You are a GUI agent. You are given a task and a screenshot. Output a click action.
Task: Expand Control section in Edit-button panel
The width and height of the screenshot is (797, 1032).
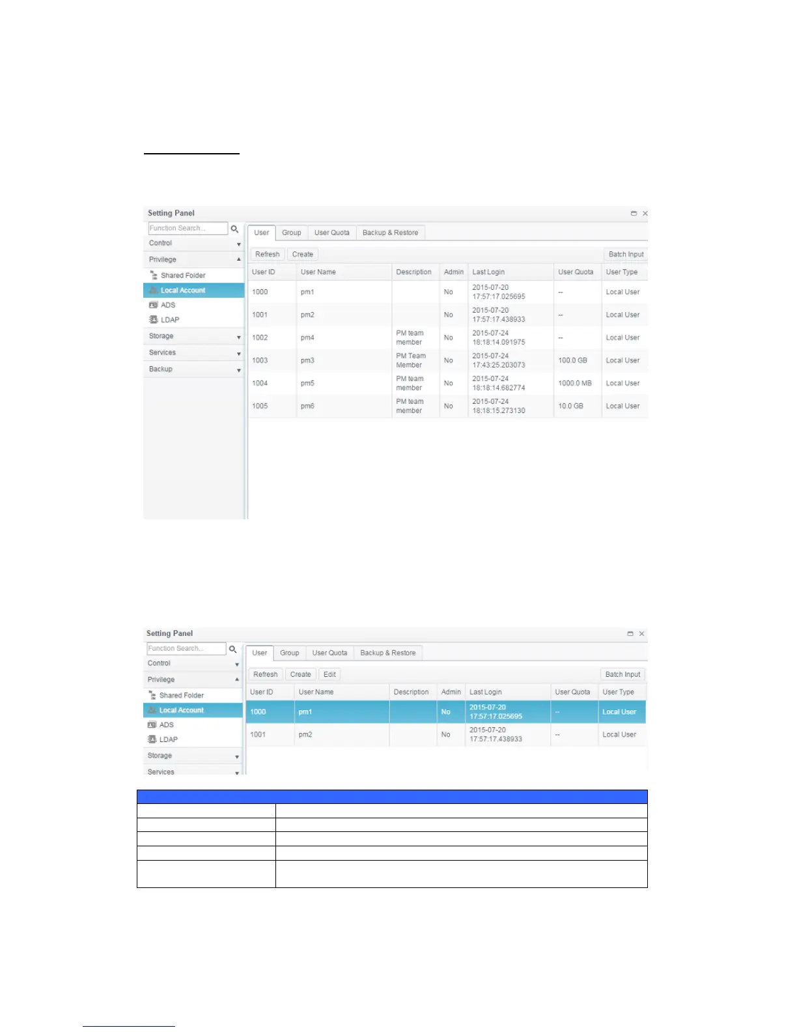(x=237, y=665)
